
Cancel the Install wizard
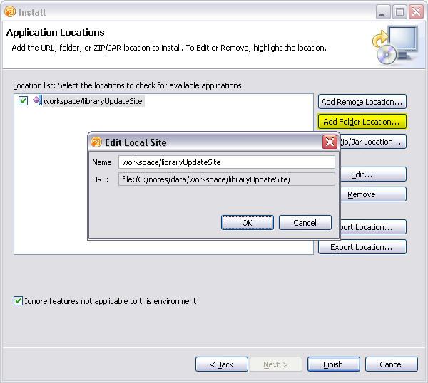click(x=392, y=364)
